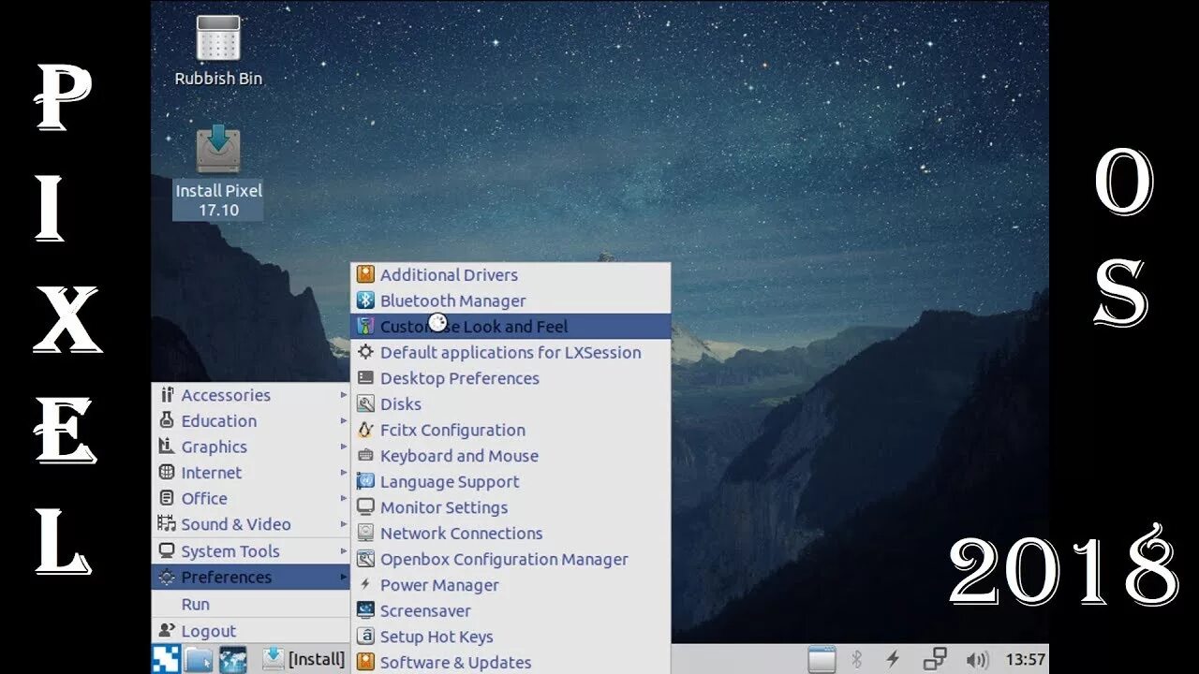Click the Customise Look and Feel icon
This screenshot has width=1199, height=674.
(365, 326)
